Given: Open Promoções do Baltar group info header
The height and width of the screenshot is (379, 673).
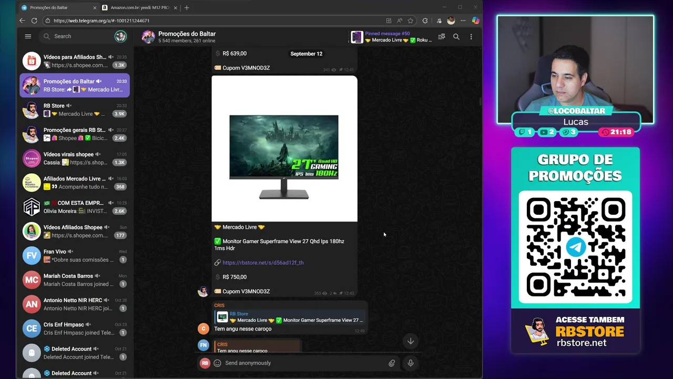Looking at the screenshot, I should [x=187, y=37].
